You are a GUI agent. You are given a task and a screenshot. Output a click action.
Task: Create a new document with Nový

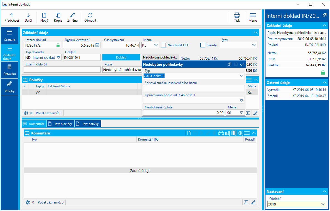[x=44, y=17]
